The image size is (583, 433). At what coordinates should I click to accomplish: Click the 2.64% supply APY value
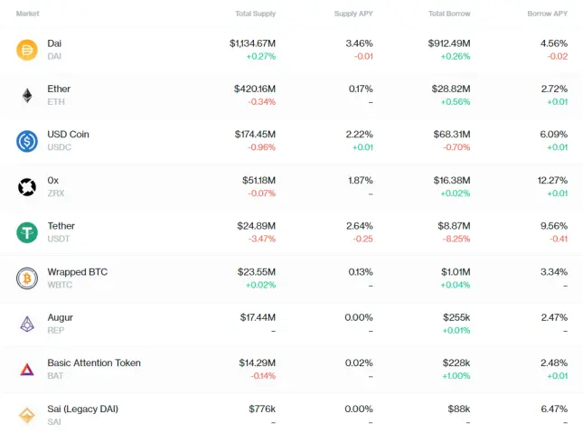point(360,226)
